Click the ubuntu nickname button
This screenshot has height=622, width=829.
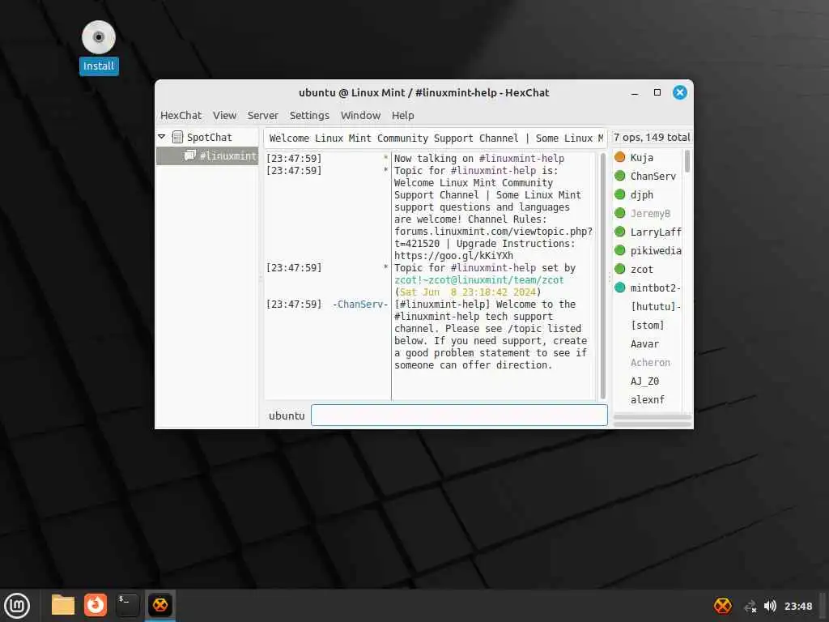pos(287,415)
